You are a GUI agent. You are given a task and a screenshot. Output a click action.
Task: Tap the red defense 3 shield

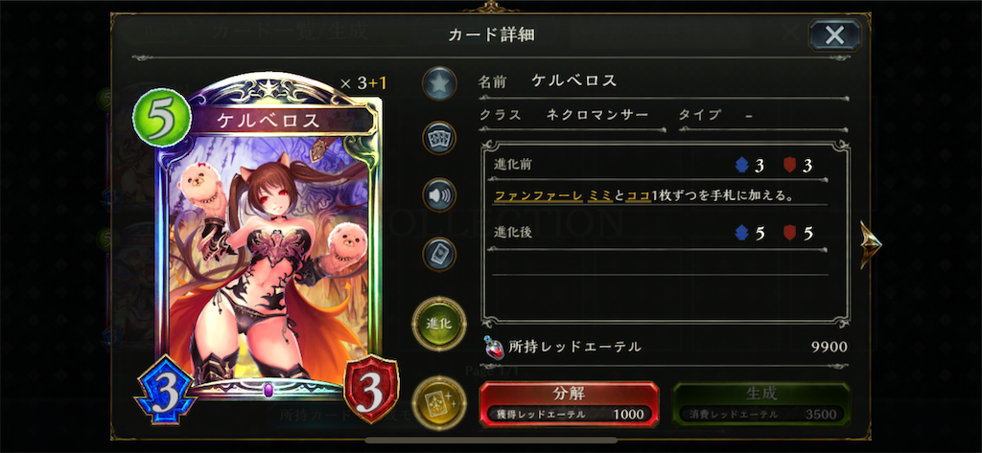point(371,388)
